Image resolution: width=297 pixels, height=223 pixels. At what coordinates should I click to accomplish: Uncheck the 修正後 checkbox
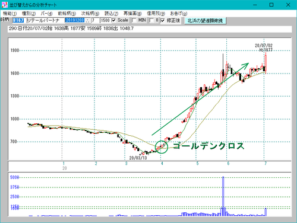coord(163,20)
